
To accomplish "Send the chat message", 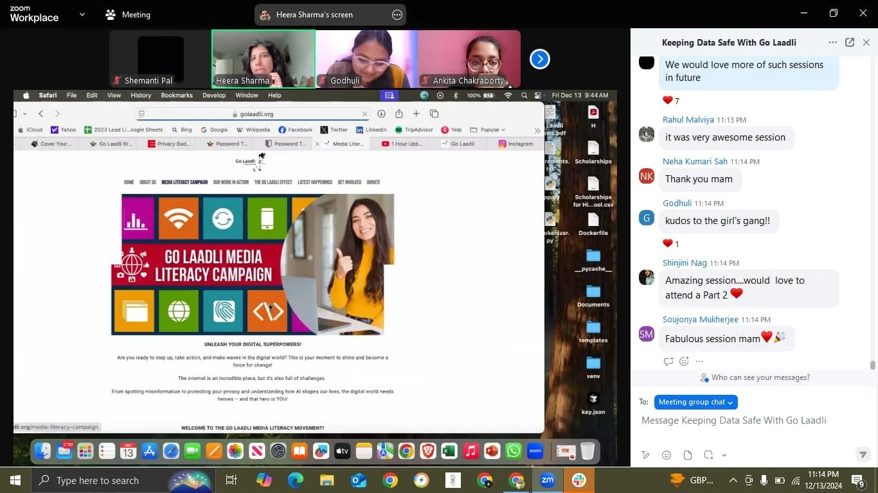I will point(863,454).
